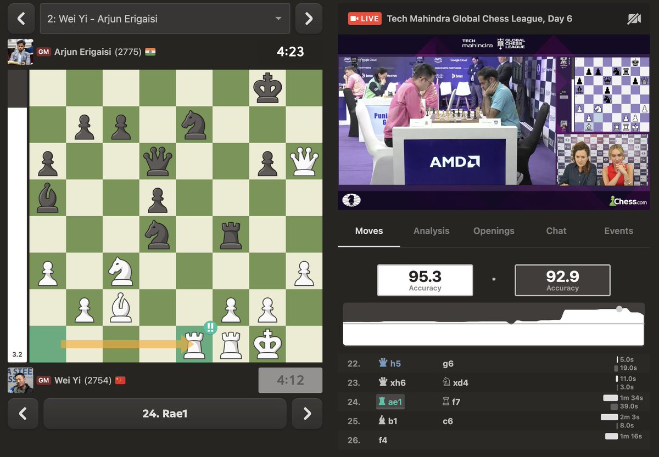Viewport: 659px width, 457px height.
Task: Hide the live video stream icon
Action: tap(634, 19)
